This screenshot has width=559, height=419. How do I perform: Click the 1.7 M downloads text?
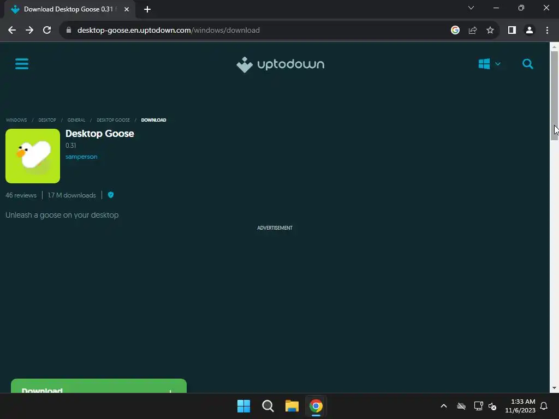click(72, 195)
